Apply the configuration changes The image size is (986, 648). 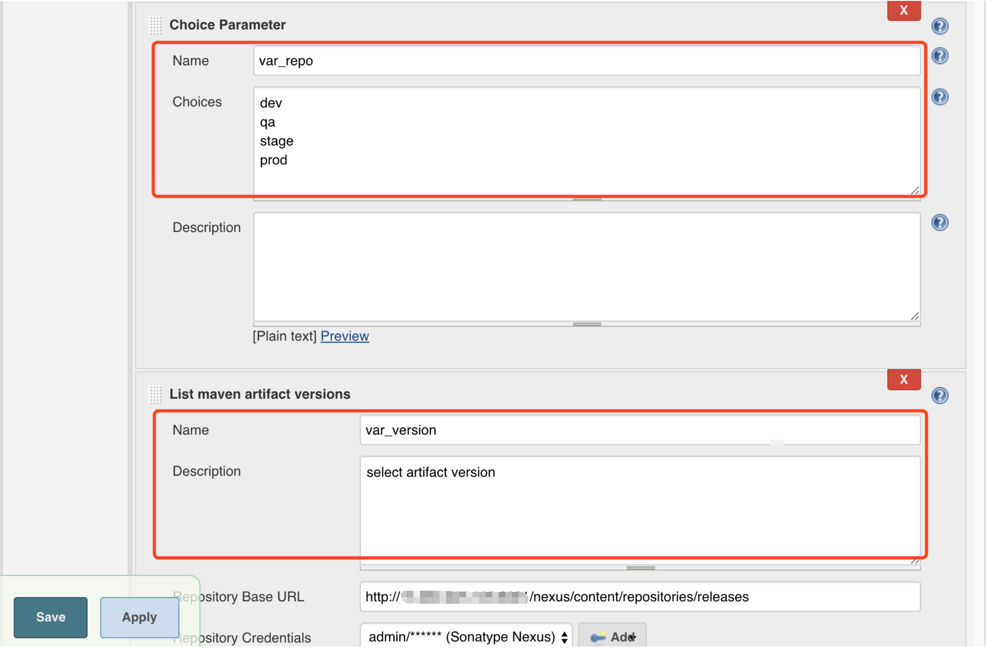[140, 617]
